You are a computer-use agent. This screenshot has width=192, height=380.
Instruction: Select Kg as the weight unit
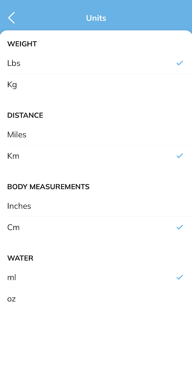[12, 85]
